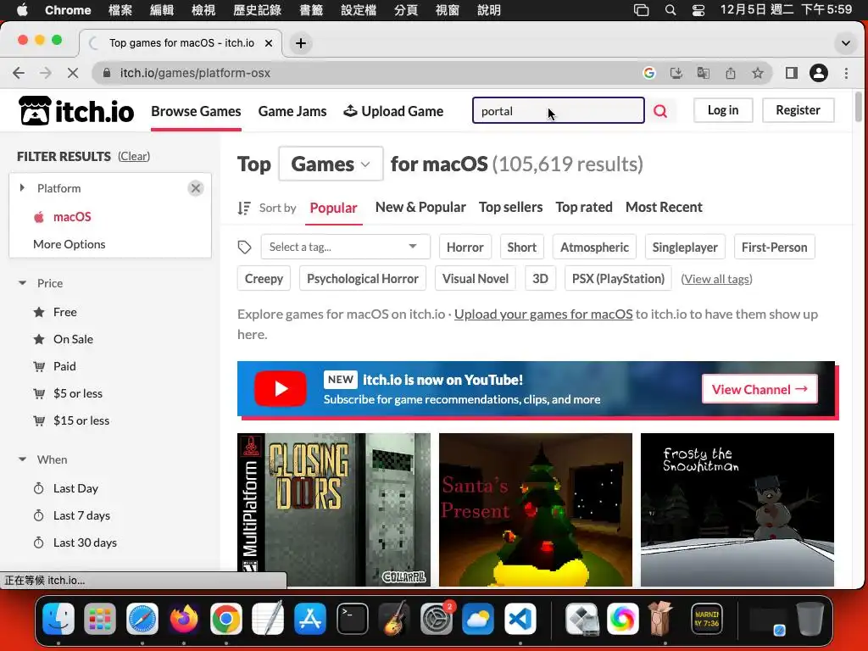
Task: Stop page loading in Chrome toolbar
Action: 73,73
